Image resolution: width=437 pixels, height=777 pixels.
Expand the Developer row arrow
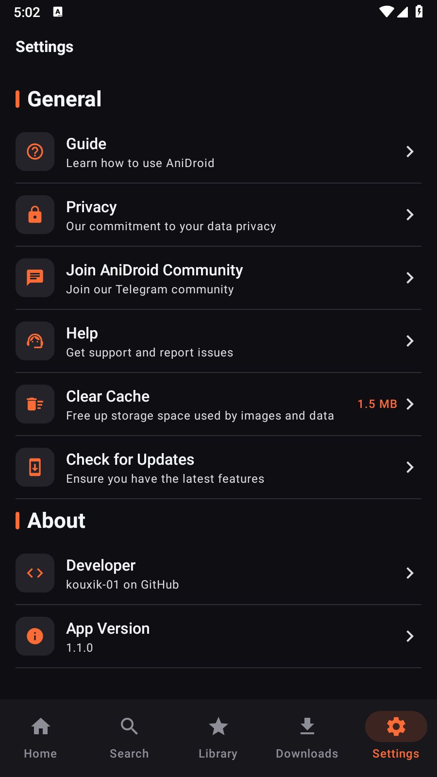410,573
